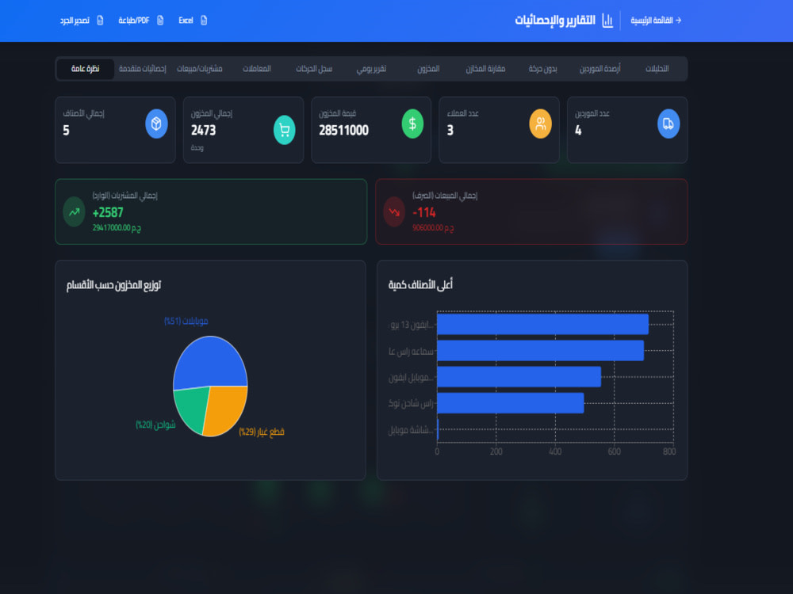Select the المعاملات tab
The width and height of the screenshot is (793, 594).
[x=256, y=69]
